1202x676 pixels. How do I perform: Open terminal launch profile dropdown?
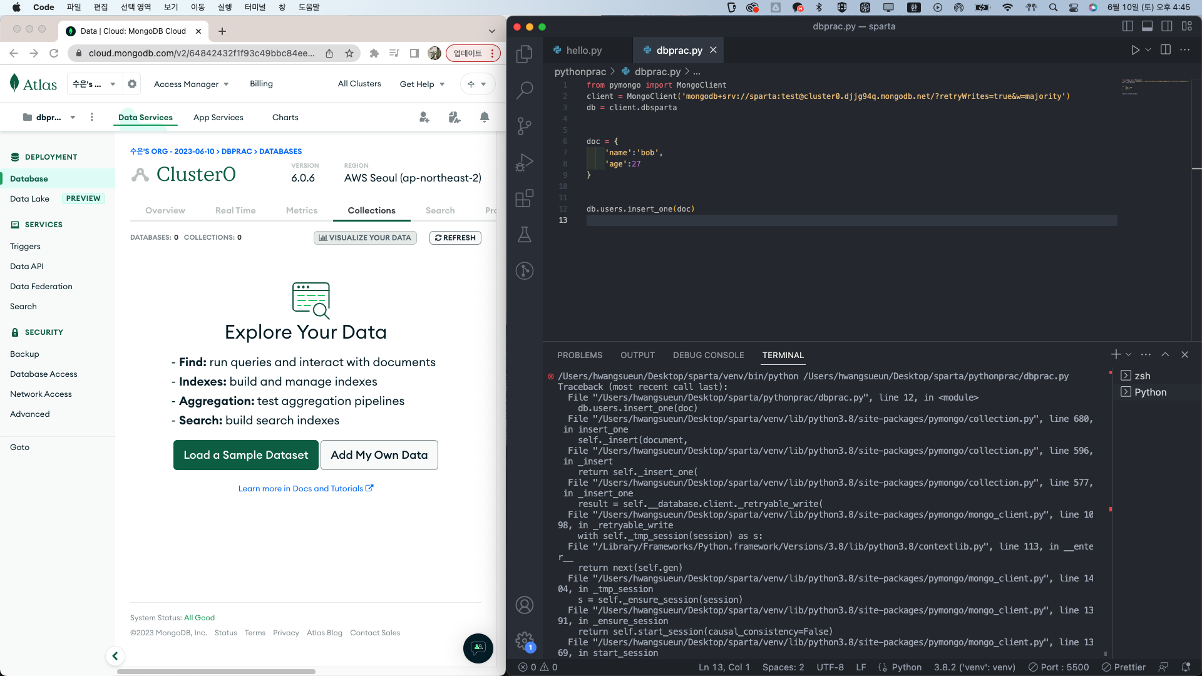pyautogui.click(x=1129, y=354)
